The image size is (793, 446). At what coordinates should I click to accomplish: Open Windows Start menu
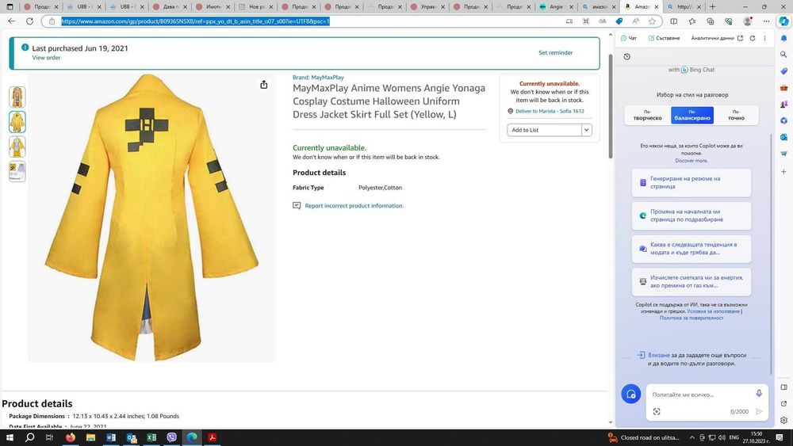pos(10,437)
